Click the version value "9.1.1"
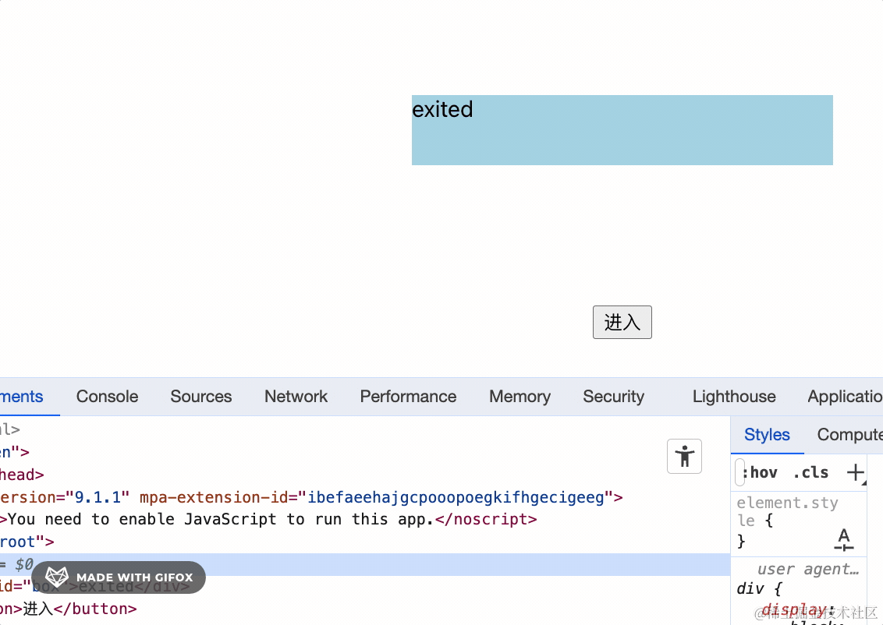Image resolution: width=883 pixels, height=625 pixels. point(98,497)
